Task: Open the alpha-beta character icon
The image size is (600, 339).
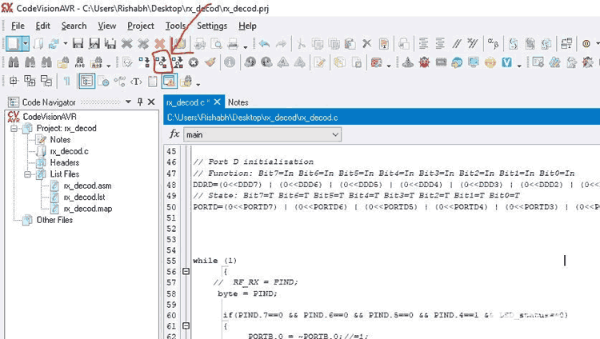Action: point(493,44)
